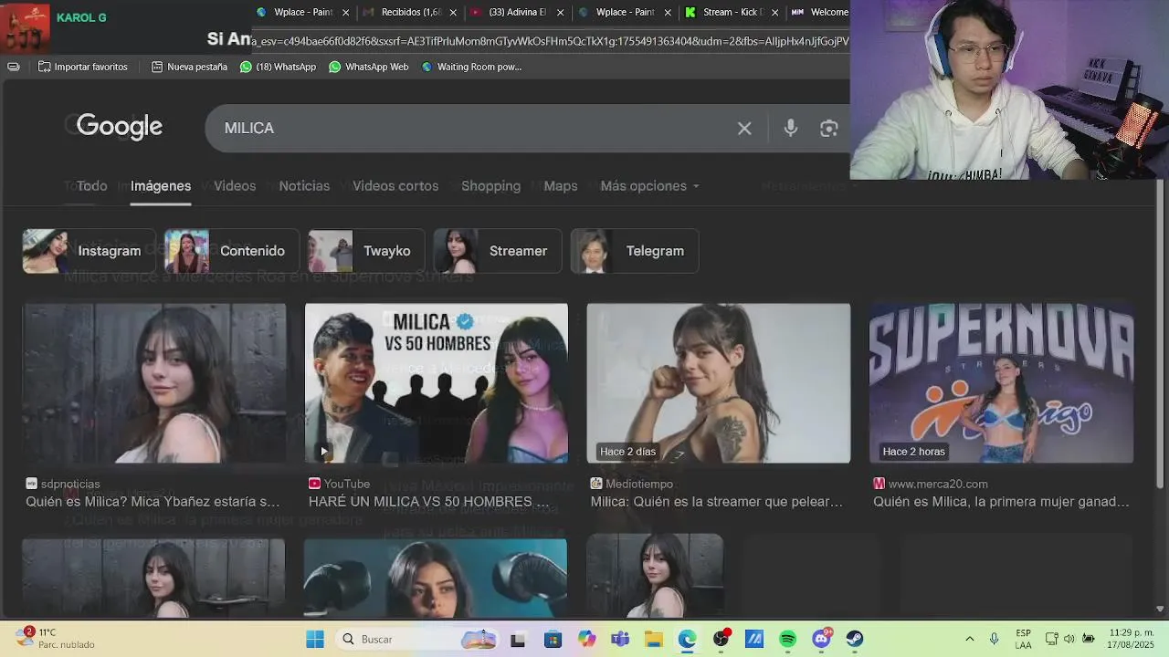Screen dimensions: 1169x657
Task: Open Spotify from the taskbar
Action: click(x=788, y=640)
